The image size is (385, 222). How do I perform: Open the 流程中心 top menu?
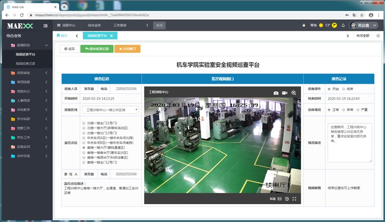coord(66,25)
